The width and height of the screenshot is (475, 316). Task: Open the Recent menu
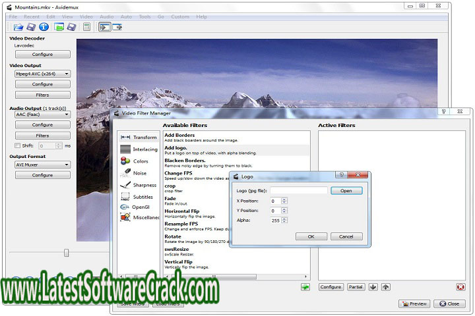[32, 16]
